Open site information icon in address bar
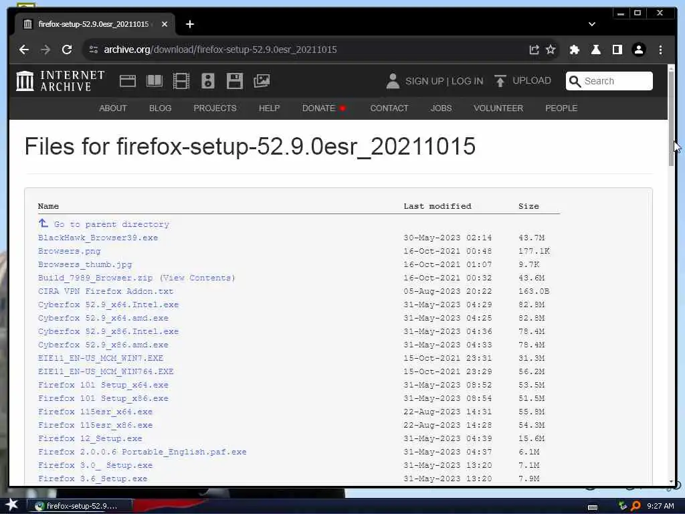 click(94, 50)
